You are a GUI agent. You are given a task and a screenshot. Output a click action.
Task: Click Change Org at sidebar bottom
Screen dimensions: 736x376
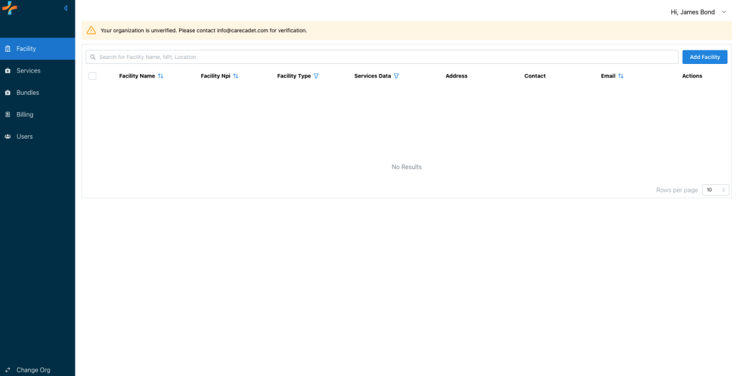tap(33, 370)
